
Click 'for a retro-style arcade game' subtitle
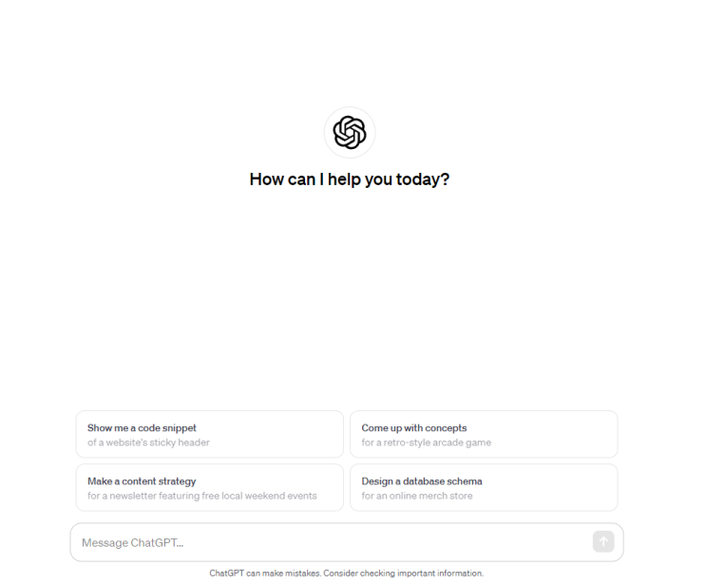(x=427, y=443)
